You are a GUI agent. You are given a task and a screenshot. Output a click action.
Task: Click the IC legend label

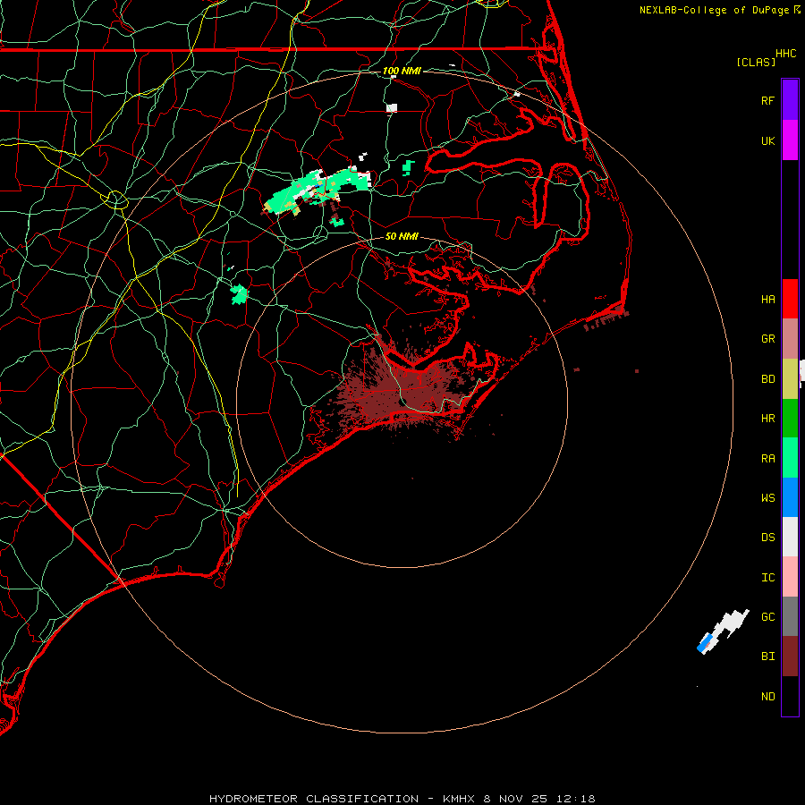point(767,577)
